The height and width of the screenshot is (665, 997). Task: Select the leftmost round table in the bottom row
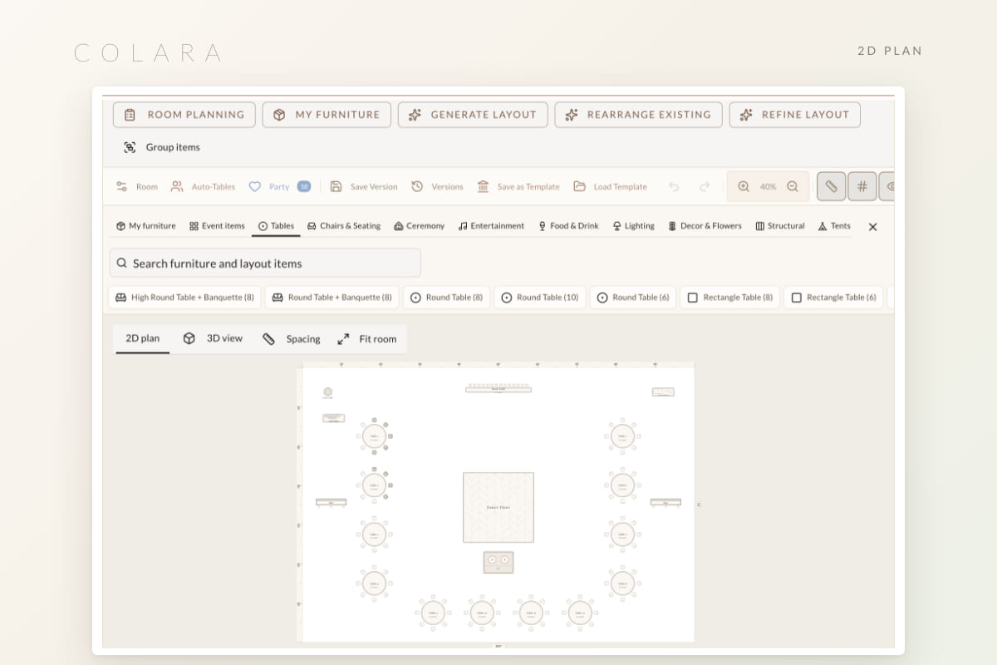tap(432, 613)
